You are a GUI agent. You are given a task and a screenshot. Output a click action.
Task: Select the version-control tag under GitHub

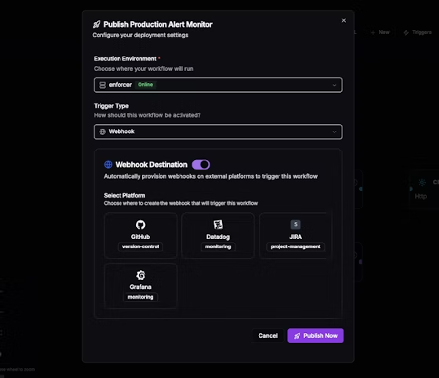pyautogui.click(x=140, y=246)
